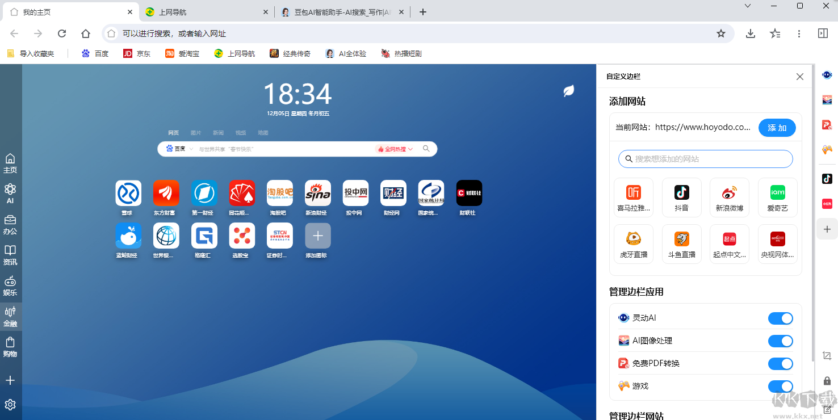
Task: Toggle the 游戏 sidebar switch
Action: (781, 387)
